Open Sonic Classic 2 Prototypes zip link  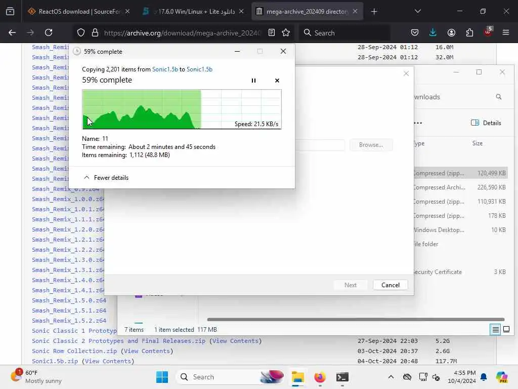[x=118, y=341]
